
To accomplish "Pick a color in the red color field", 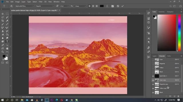I will coord(167,33).
